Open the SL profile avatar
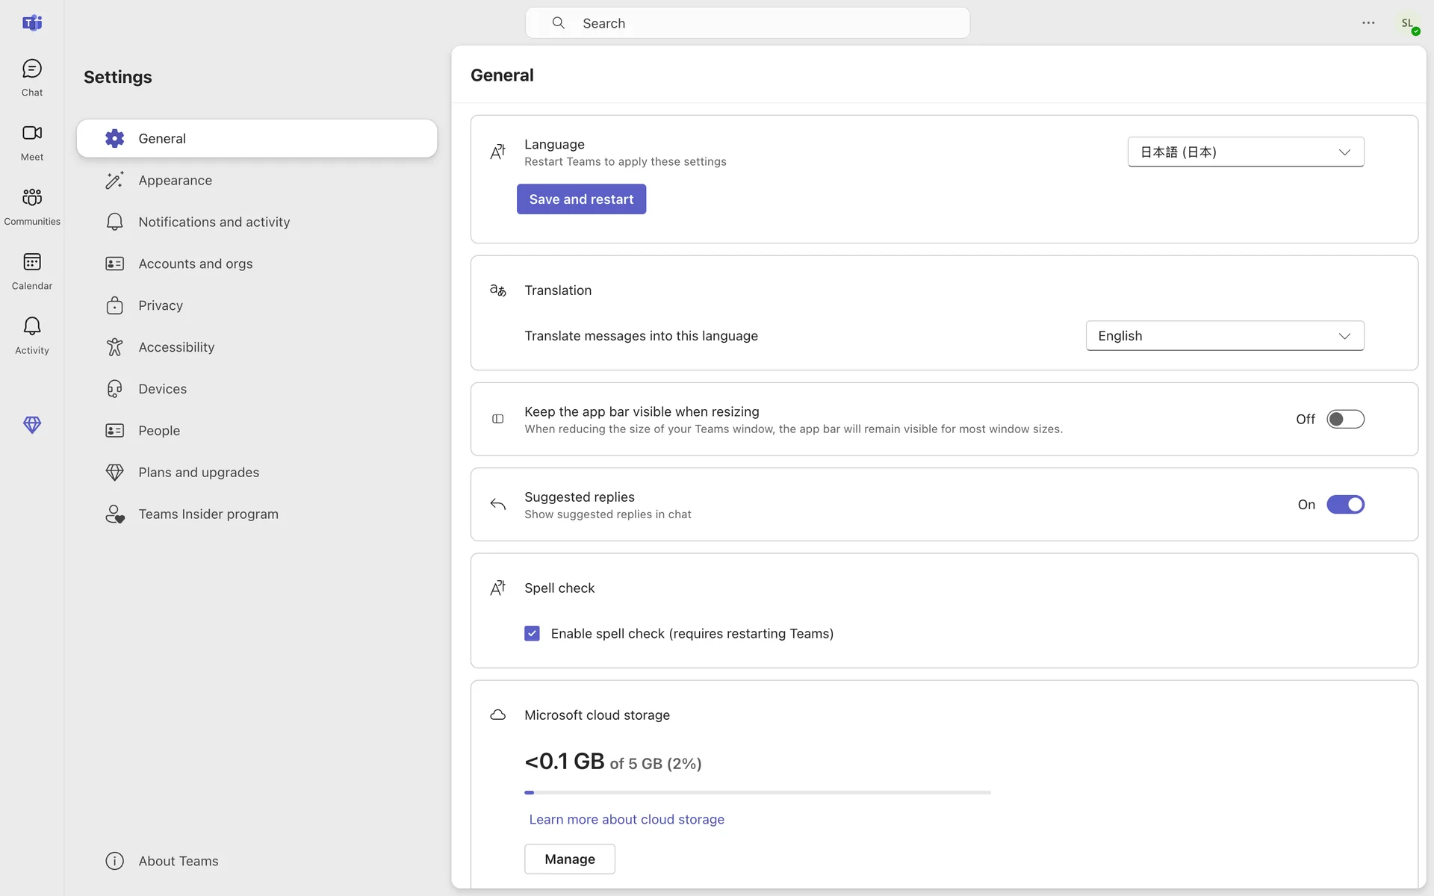Image resolution: width=1434 pixels, height=896 pixels. click(1408, 24)
